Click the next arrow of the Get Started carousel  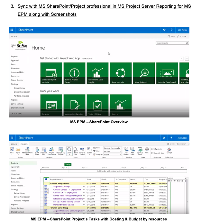[x=187, y=59]
